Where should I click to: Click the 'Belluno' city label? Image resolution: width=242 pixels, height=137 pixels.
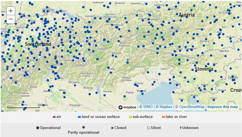(x=138, y=67)
